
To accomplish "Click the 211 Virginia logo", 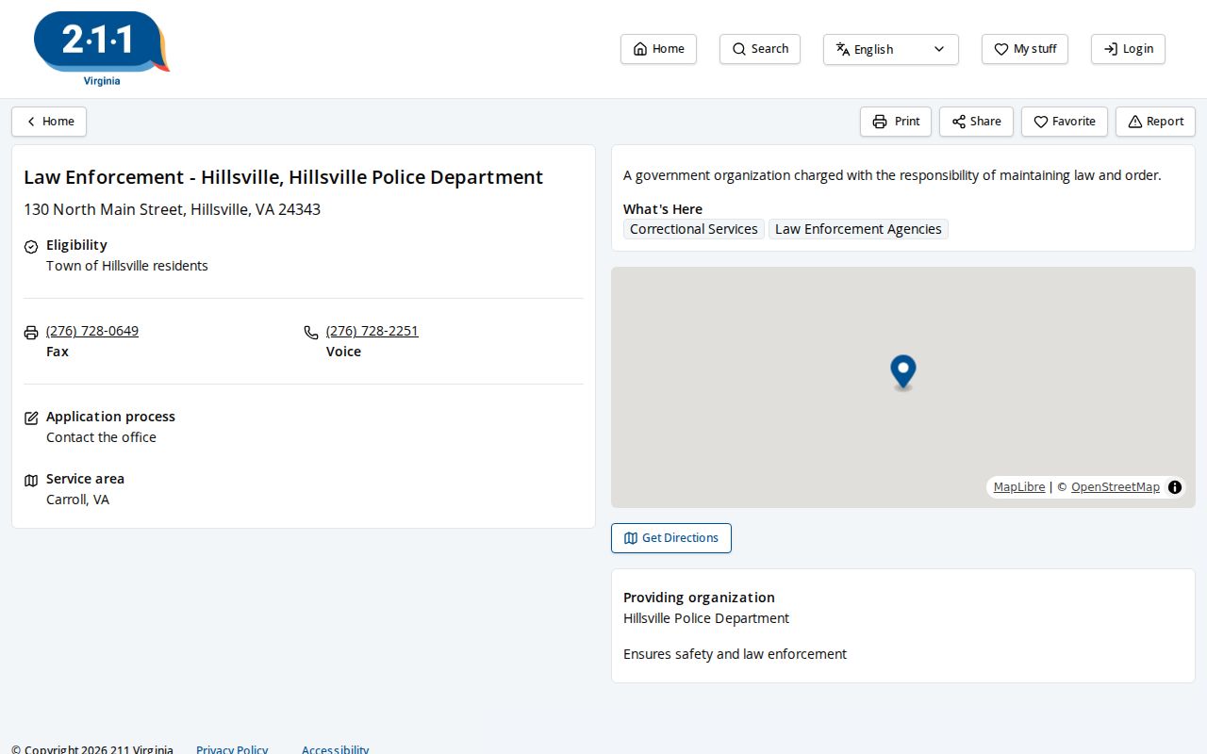I will click(102, 49).
